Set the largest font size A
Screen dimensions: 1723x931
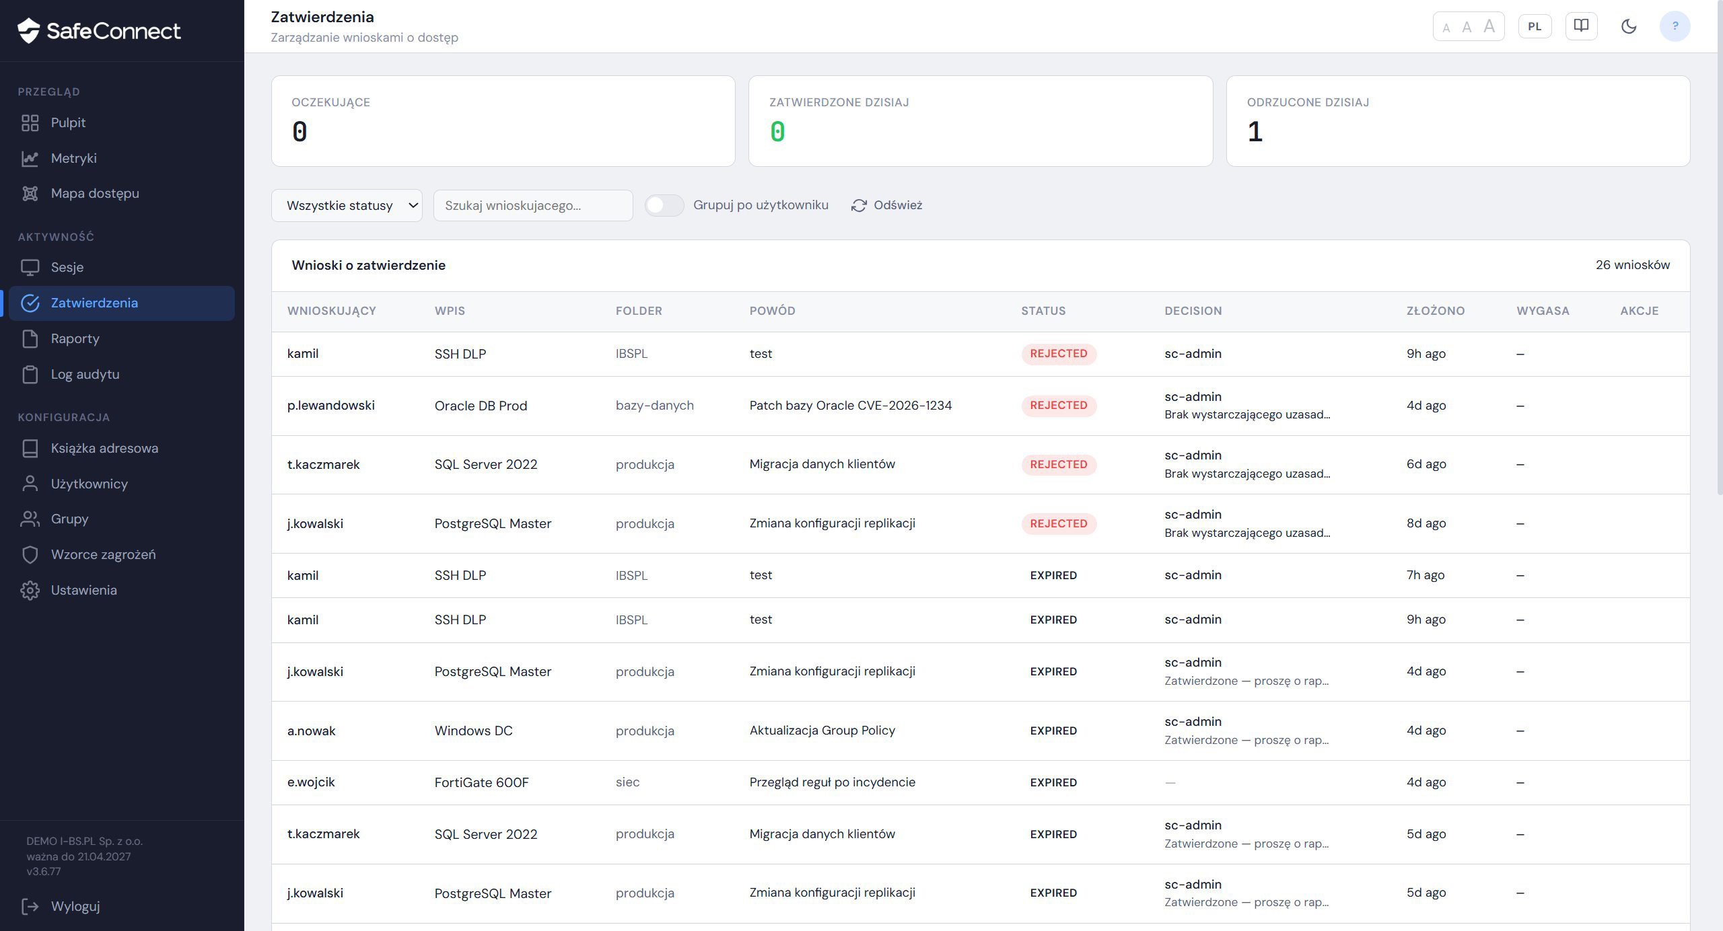tap(1489, 26)
